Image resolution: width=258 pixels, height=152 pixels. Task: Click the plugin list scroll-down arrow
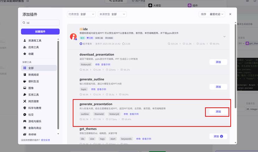(236, 143)
